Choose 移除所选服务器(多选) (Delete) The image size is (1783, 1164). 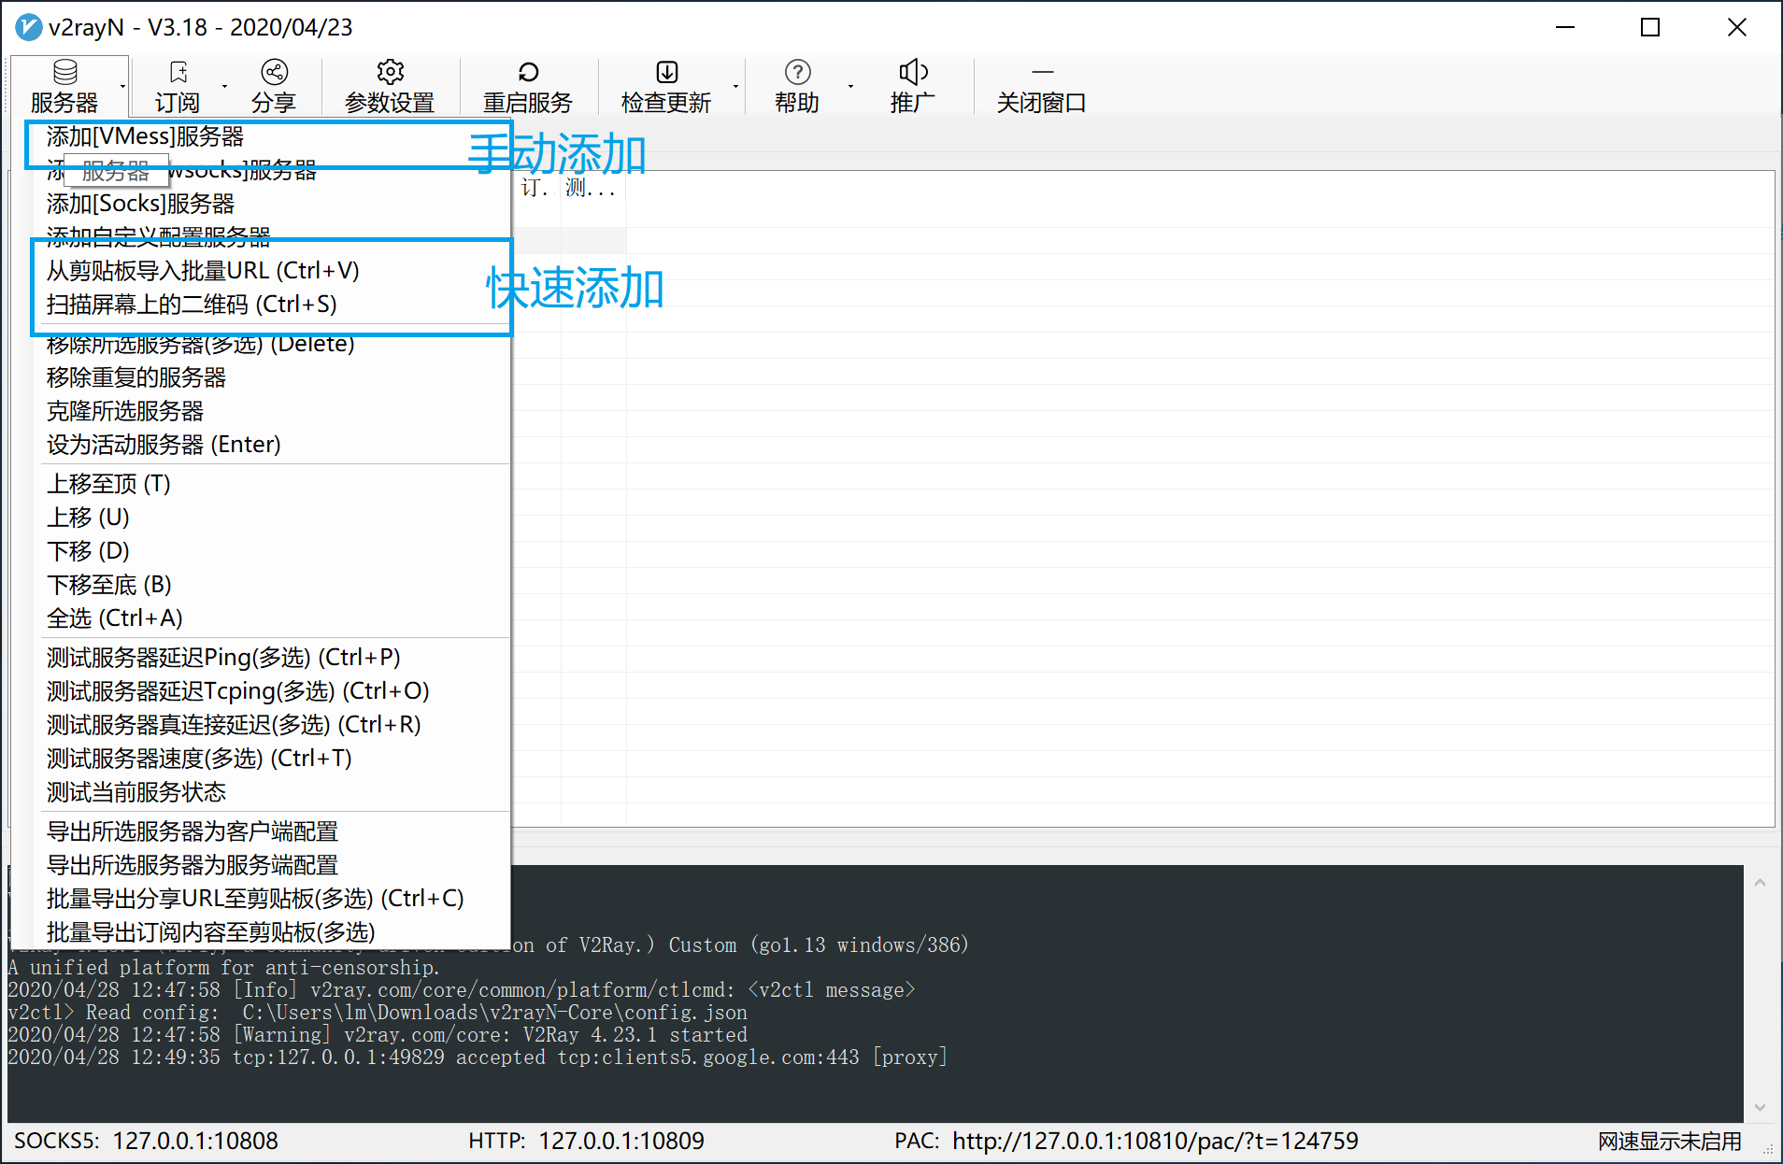point(200,344)
